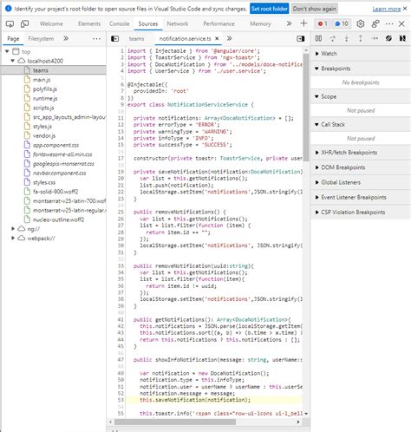
Task: Click the styles.css file icon
Action: (27, 182)
